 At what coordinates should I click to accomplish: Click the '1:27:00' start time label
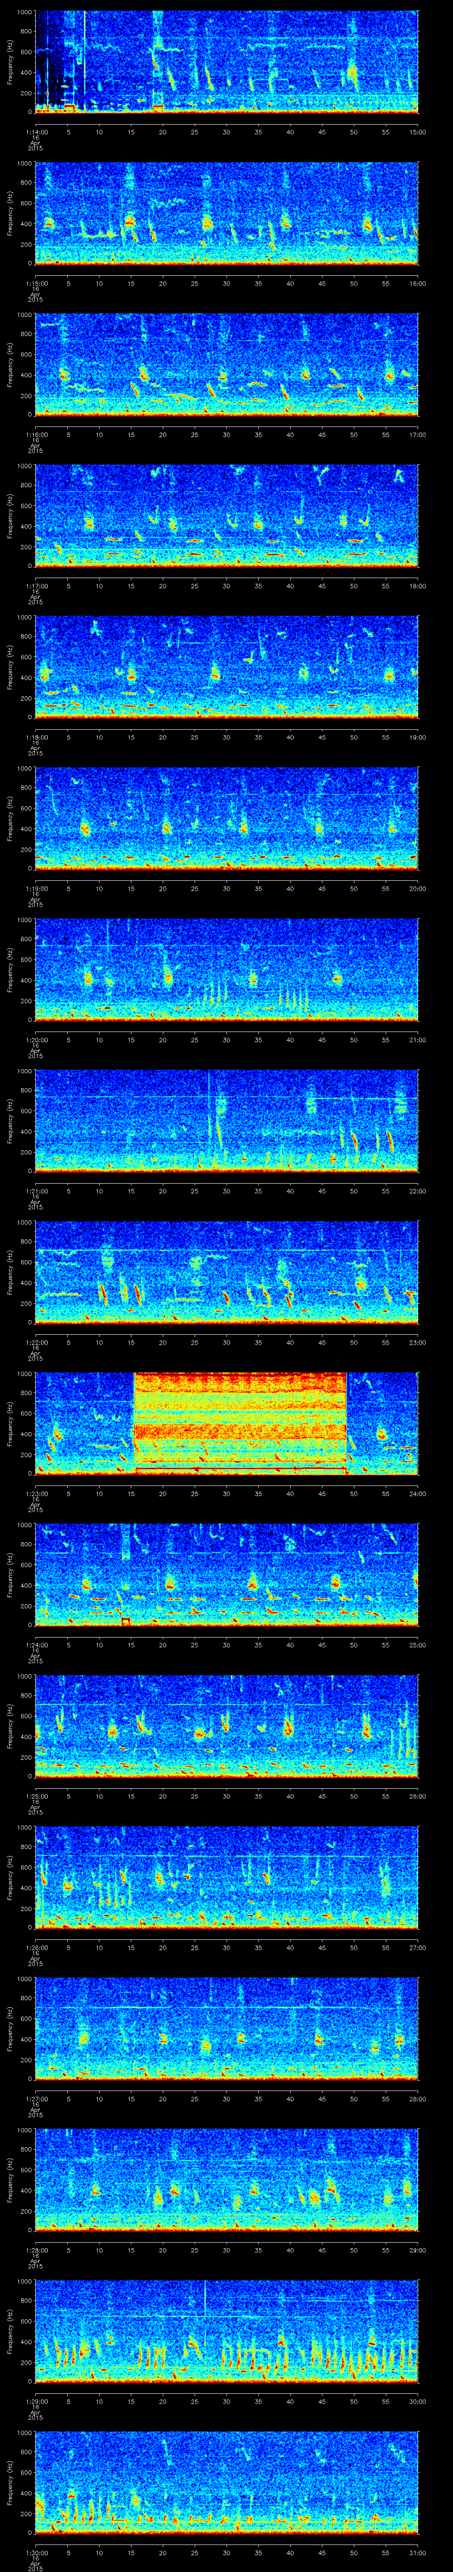click(x=36, y=2098)
